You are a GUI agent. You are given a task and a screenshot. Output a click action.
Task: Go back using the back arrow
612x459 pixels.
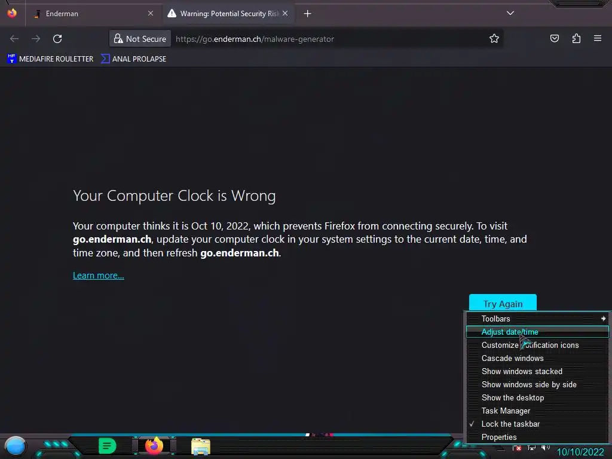(x=14, y=39)
